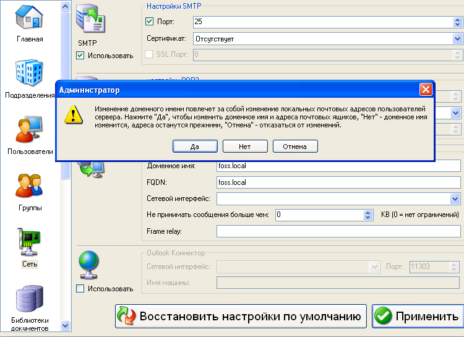Click the Frame relay input field
Screen dimensions: 464x337
[x=338, y=231]
